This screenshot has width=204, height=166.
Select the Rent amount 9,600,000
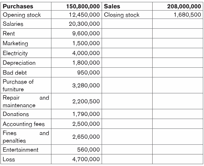[x=86, y=33]
